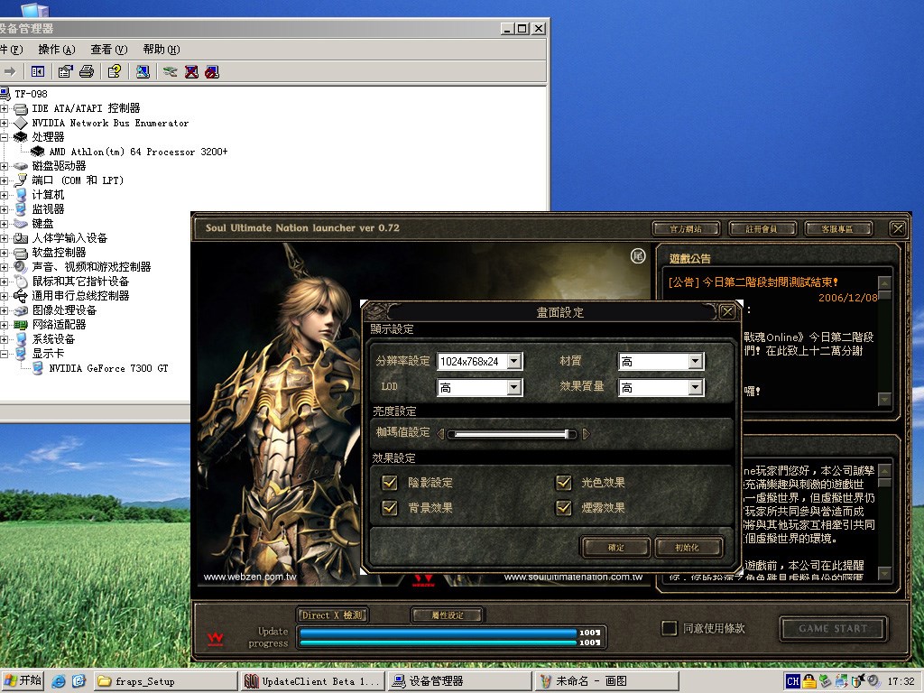Click the gamma slider left arrow
Image resolution: width=924 pixels, height=693 pixels.
440,434
